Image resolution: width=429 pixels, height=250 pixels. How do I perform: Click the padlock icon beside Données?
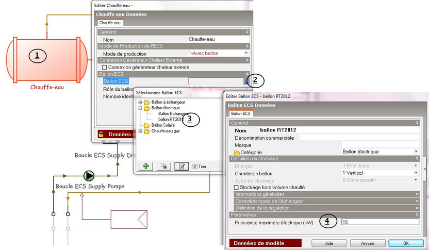click(102, 134)
